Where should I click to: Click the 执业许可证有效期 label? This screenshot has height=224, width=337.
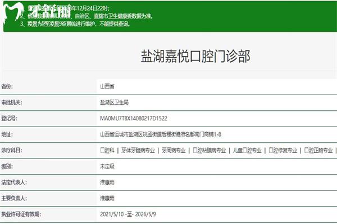21,214
